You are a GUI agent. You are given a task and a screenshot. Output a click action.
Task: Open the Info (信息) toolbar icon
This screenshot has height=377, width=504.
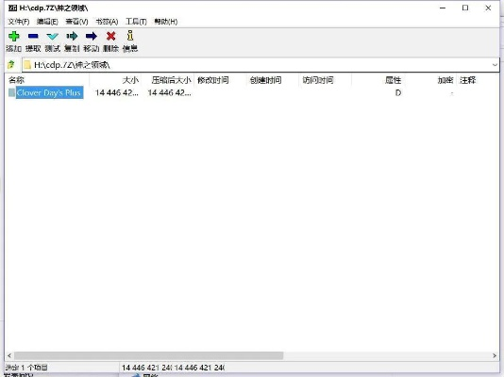[x=130, y=35]
